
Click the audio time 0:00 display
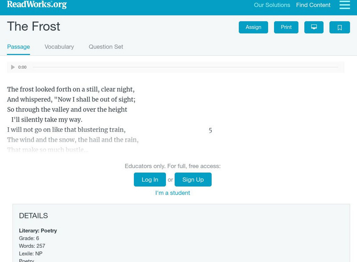(22, 67)
